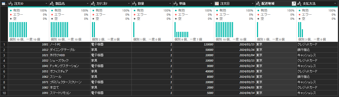Click the text type icon of カテゴリ column

(93, 3)
